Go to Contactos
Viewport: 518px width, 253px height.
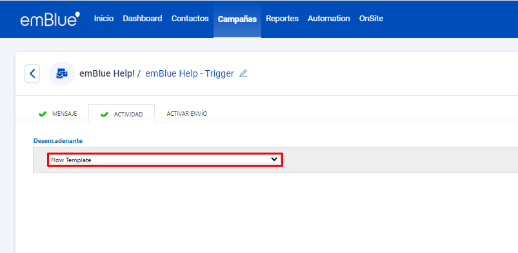[190, 19]
